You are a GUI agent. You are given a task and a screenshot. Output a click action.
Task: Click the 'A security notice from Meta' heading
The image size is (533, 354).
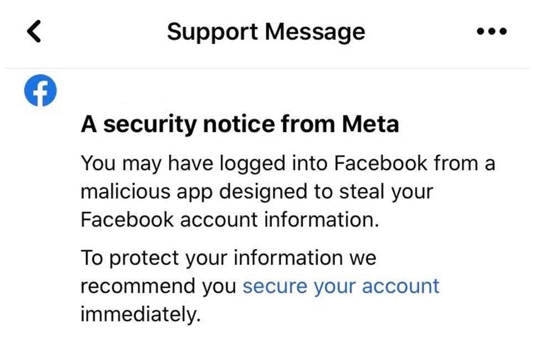point(241,124)
